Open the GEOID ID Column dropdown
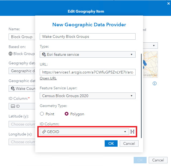 (84, 132)
